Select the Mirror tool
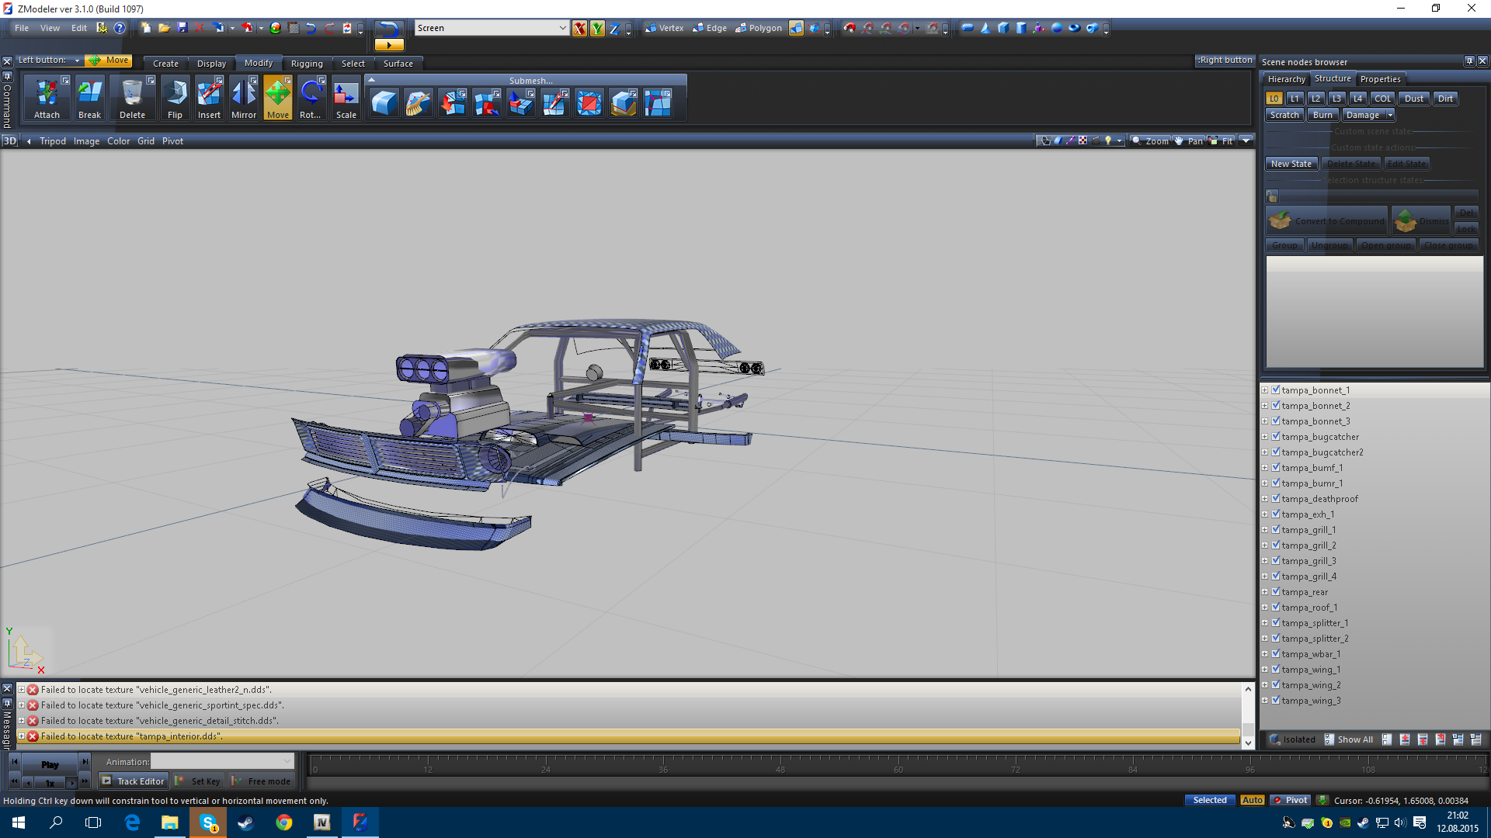 coord(244,98)
